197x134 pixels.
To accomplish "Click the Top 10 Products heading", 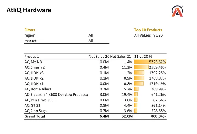I will (x=148, y=30).
